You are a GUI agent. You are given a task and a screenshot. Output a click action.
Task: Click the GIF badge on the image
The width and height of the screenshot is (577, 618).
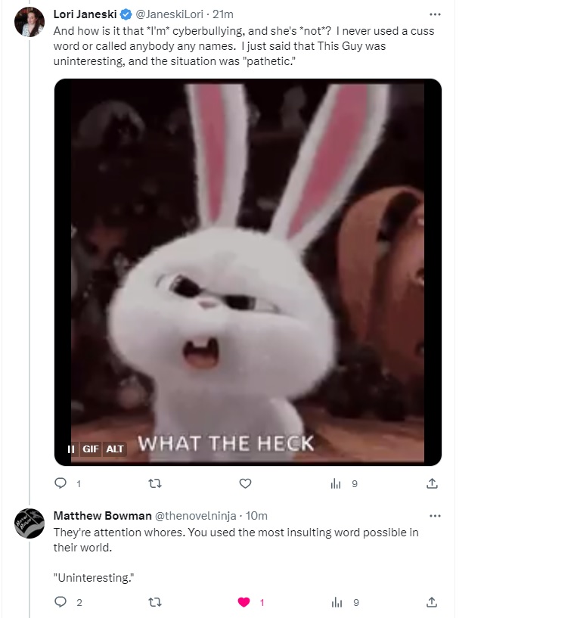point(91,449)
